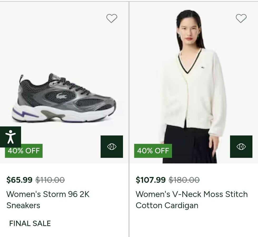Click the $65.99 sale price
The width and height of the screenshot is (258, 237).
[19, 180]
